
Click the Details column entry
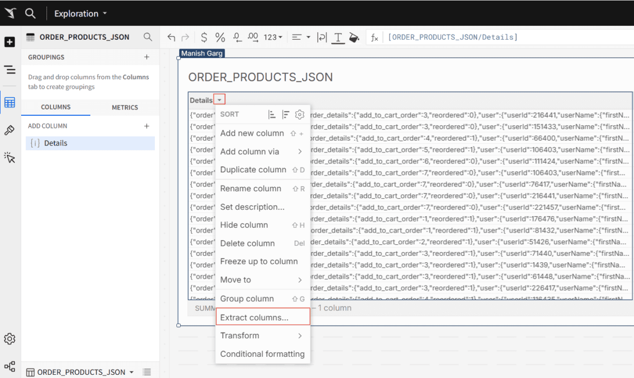90,143
